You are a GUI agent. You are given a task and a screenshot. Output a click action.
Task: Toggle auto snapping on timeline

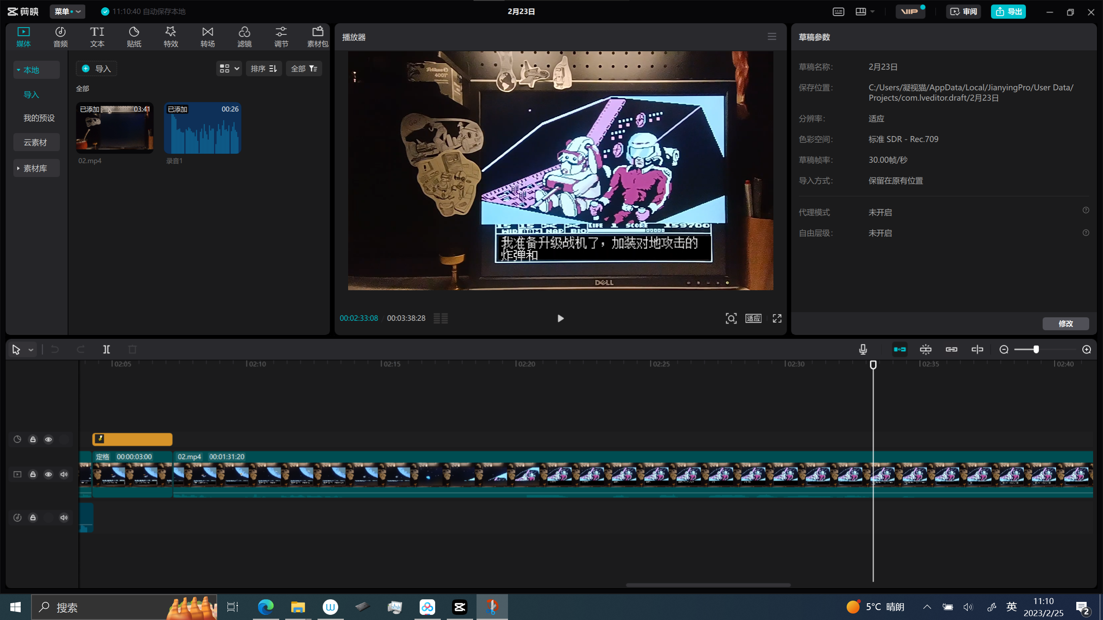coord(925,350)
